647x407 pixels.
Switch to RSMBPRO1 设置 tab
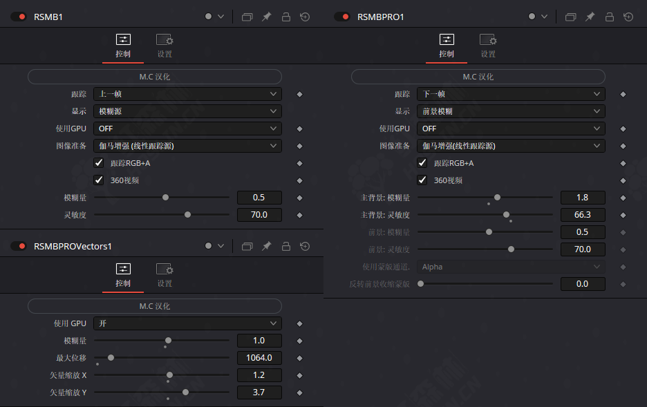coord(488,46)
